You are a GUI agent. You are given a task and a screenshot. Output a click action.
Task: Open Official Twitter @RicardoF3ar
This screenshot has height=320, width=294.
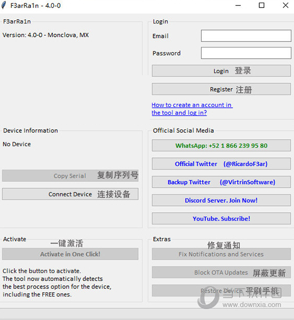(221, 164)
